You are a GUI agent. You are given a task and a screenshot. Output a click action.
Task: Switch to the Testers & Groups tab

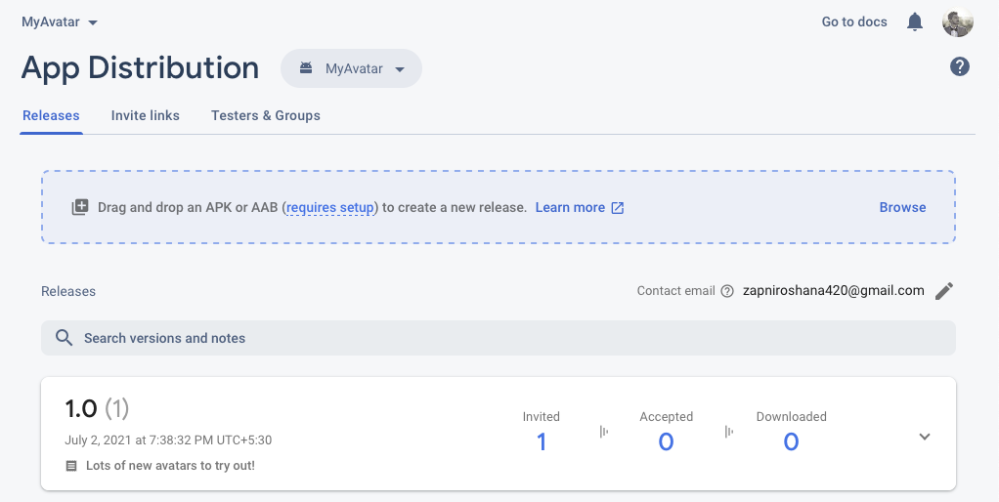pyautogui.click(x=266, y=115)
